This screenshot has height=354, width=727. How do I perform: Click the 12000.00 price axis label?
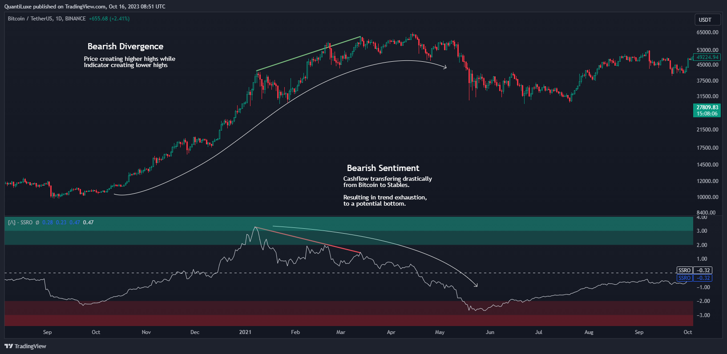click(707, 181)
